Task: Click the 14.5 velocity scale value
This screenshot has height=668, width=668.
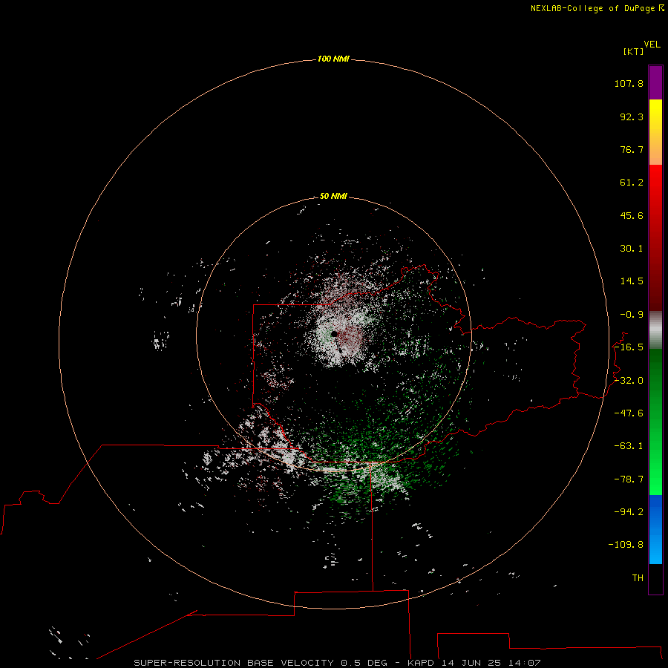Action: coord(632,281)
